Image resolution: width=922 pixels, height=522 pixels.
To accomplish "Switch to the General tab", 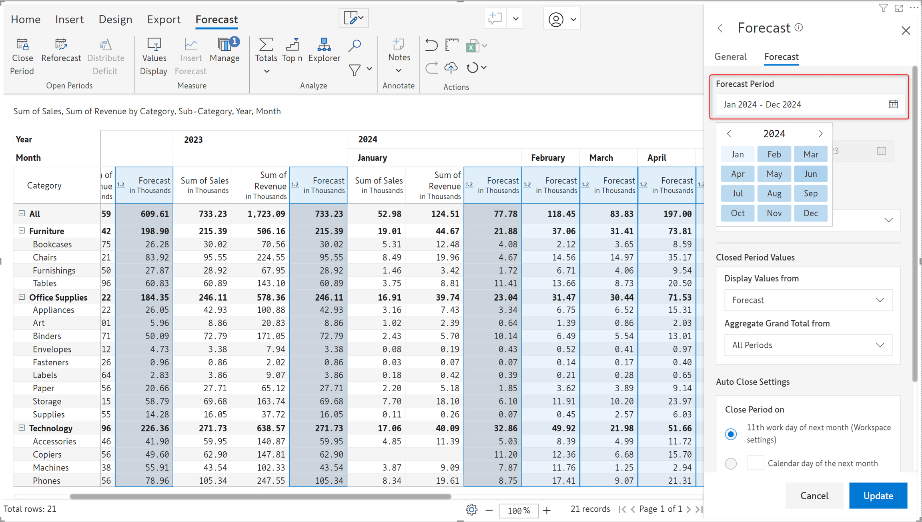I will (730, 56).
